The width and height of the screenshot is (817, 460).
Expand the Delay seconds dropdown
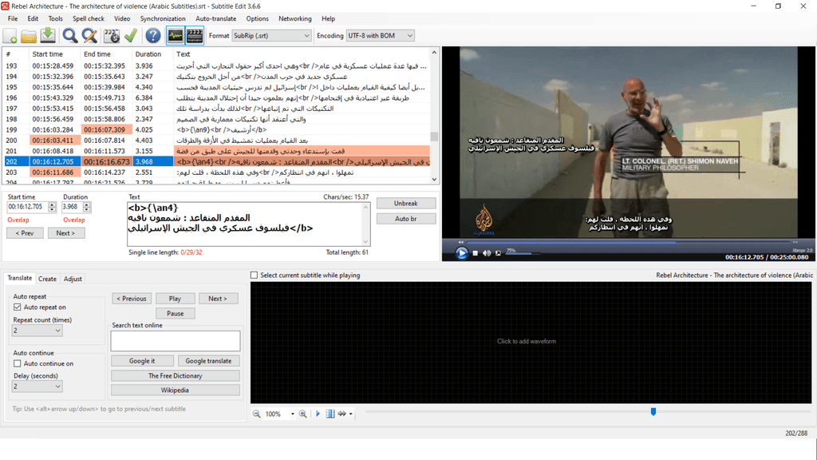[x=37, y=387]
